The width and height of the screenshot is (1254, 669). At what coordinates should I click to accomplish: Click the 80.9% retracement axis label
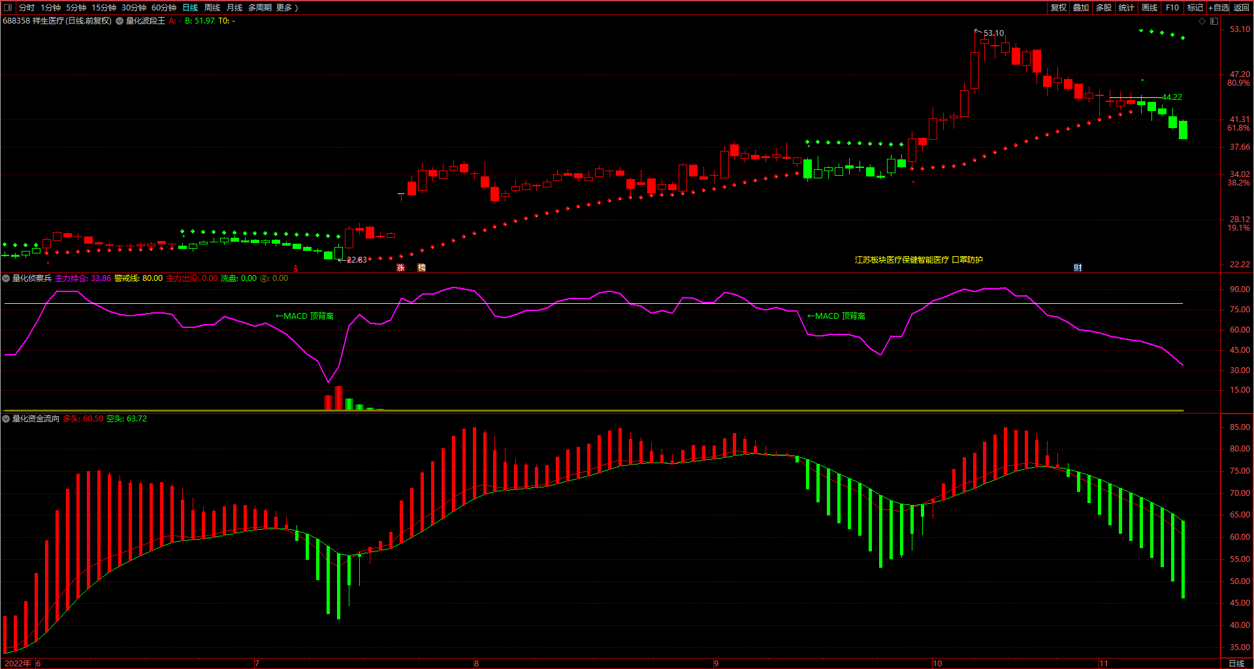point(1239,83)
